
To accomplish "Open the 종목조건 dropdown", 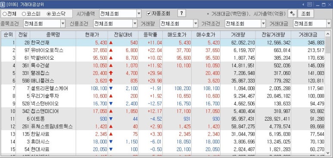I will (62, 24).
